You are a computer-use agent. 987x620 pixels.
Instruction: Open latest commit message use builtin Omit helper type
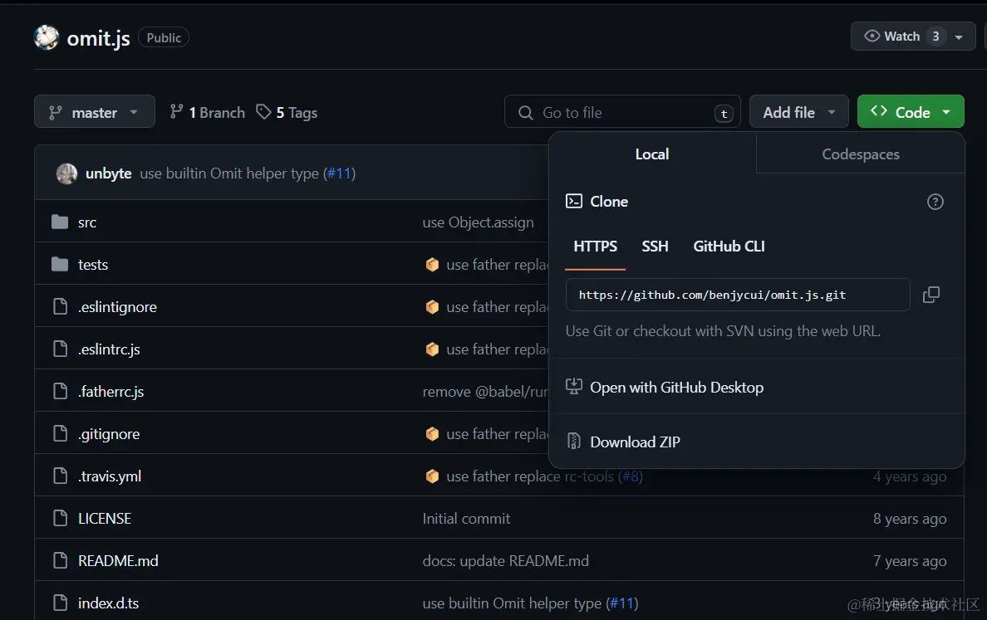[229, 173]
